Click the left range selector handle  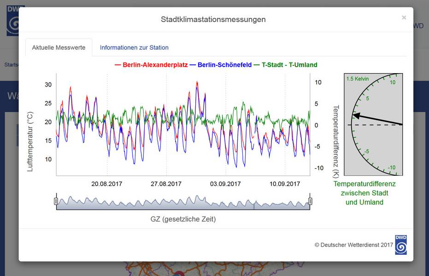pos(56,201)
